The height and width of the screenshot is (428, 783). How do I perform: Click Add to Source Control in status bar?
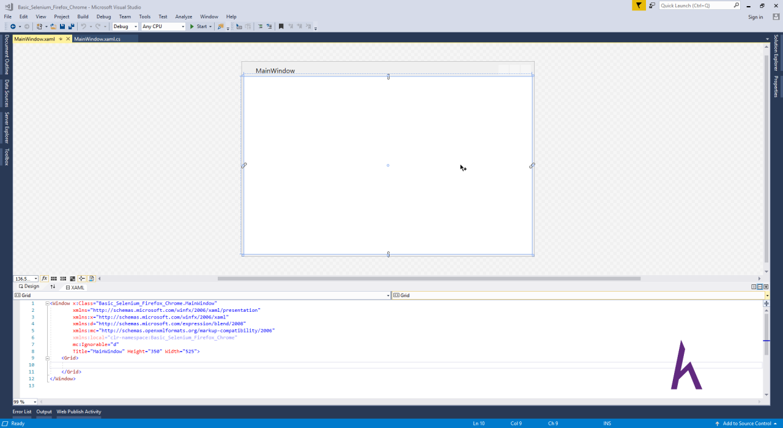pos(747,423)
